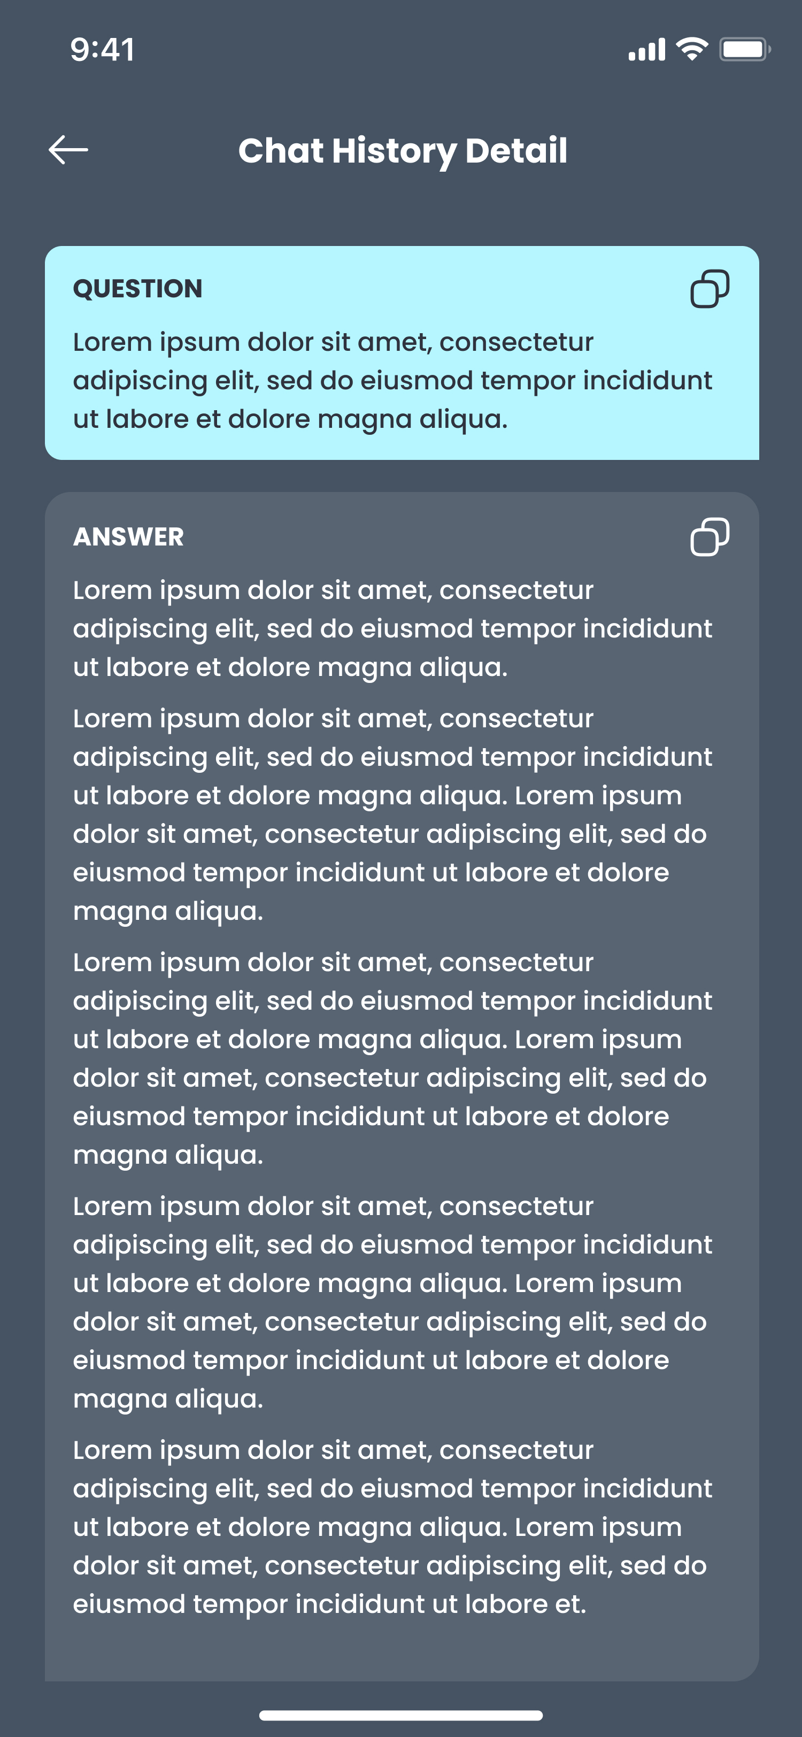Select the ANSWER heading label

(128, 537)
